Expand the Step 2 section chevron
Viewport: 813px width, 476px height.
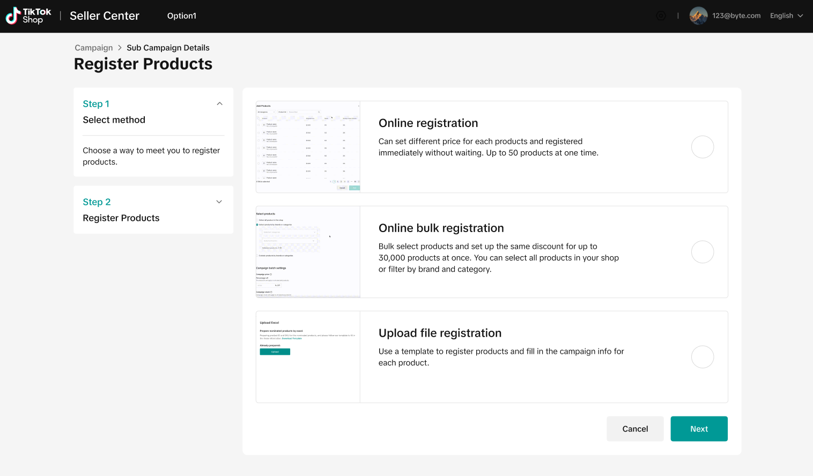pyautogui.click(x=219, y=202)
